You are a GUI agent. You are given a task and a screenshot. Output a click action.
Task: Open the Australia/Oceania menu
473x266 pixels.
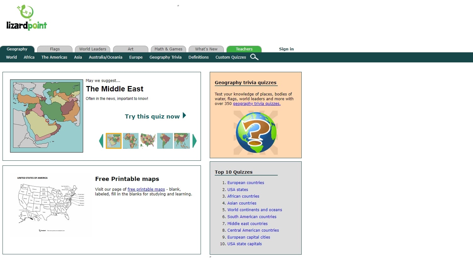click(x=105, y=57)
